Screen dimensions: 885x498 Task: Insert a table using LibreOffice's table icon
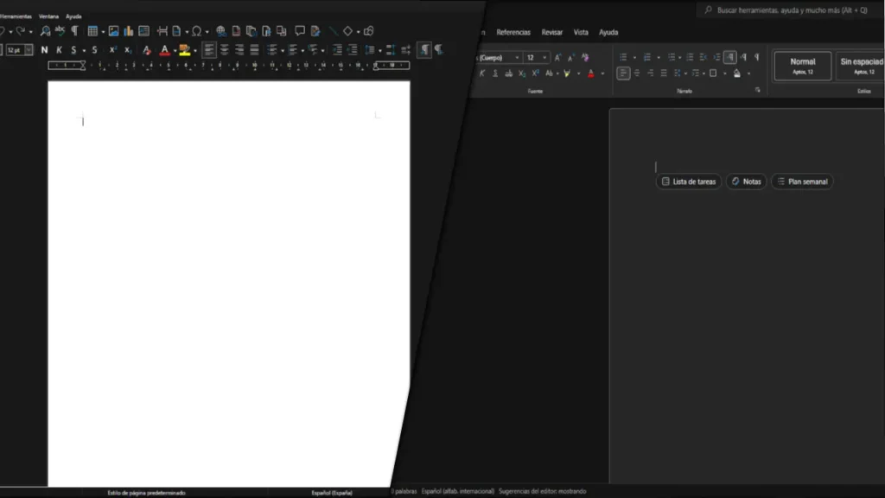coord(93,31)
